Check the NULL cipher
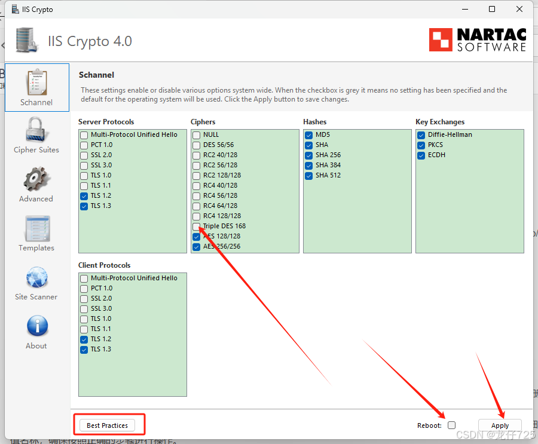The image size is (538, 444). (196, 135)
